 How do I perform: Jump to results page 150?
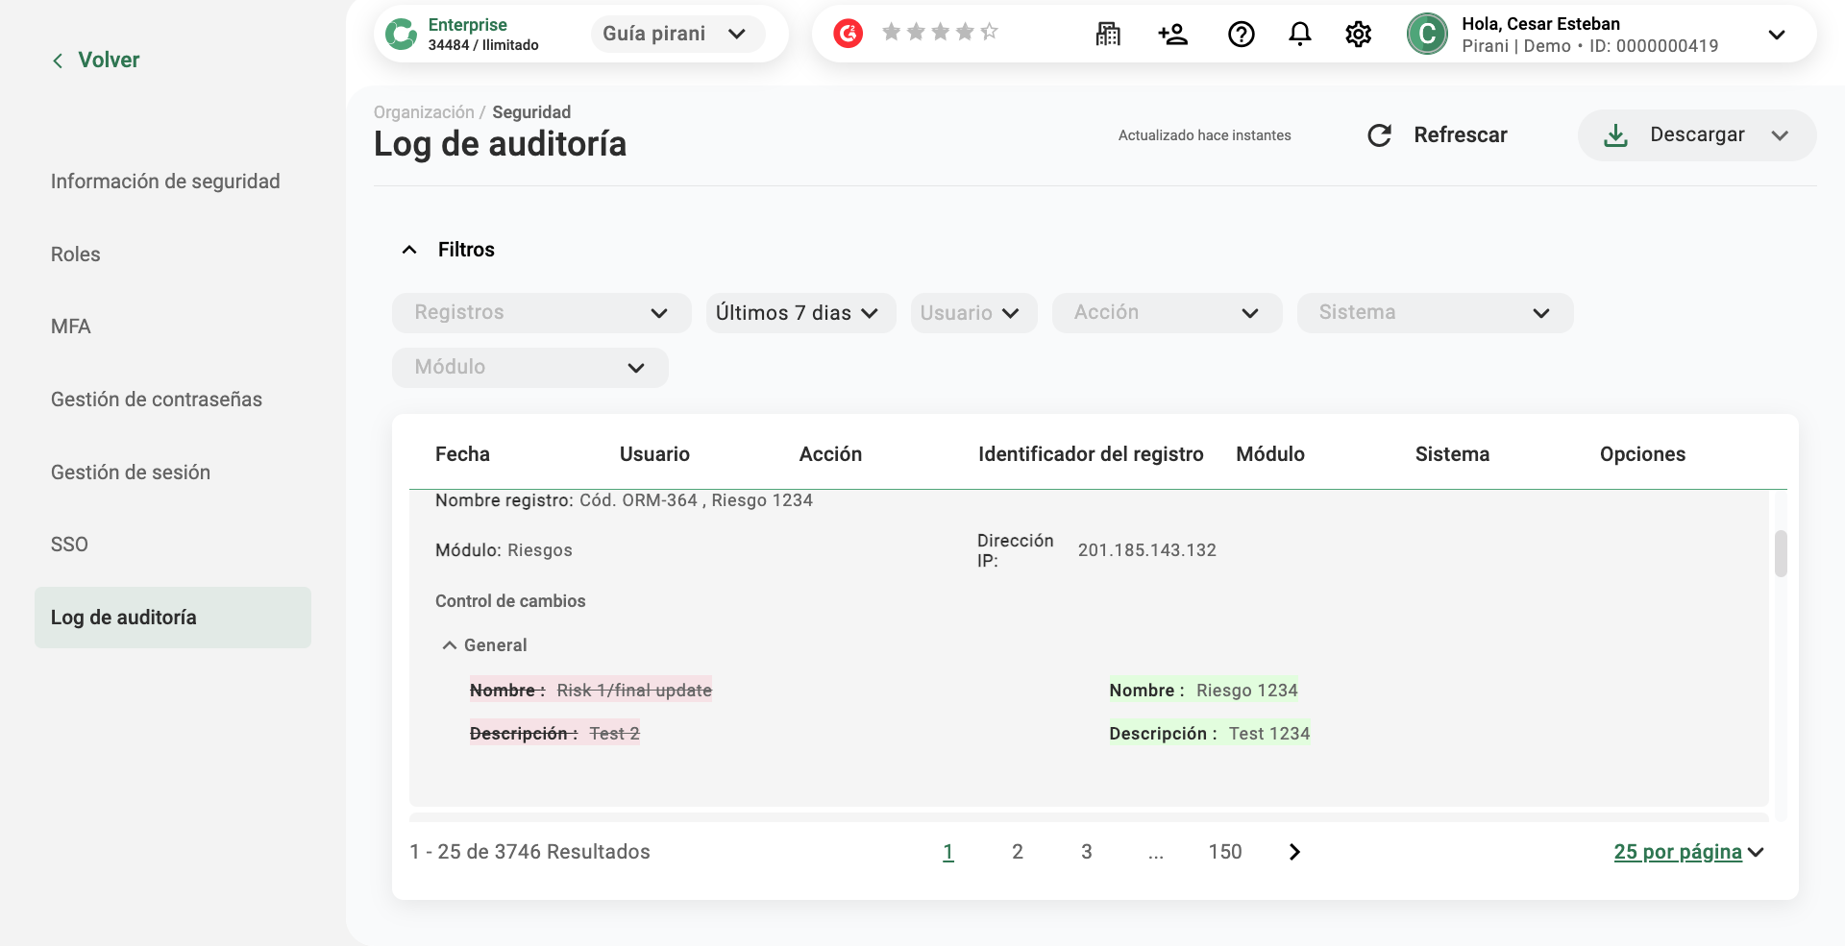(1224, 852)
